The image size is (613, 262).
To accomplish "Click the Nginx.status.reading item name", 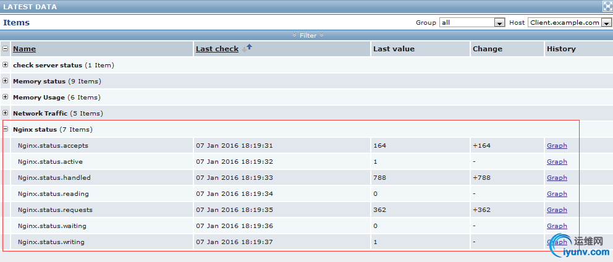I will 53,193.
